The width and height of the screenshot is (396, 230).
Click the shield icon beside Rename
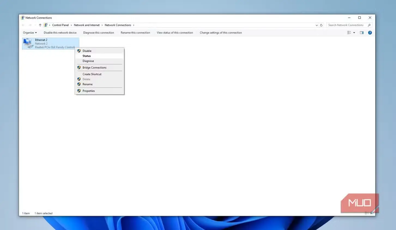[x=79, y=84]
